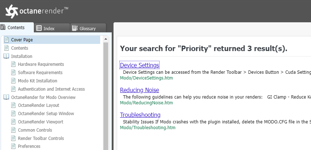Switch to the Index tab
Screen dimensions: 311x150
(49, 28)
